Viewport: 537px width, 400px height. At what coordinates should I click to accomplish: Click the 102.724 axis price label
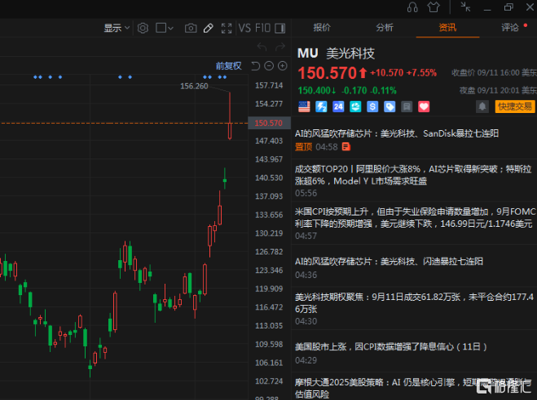[x=269, y=381]
